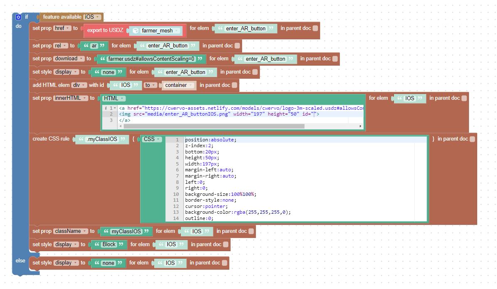This screenshot has width=497, height=289.
Task: Edit the .myClassIOS selector text
Action: 102,139
